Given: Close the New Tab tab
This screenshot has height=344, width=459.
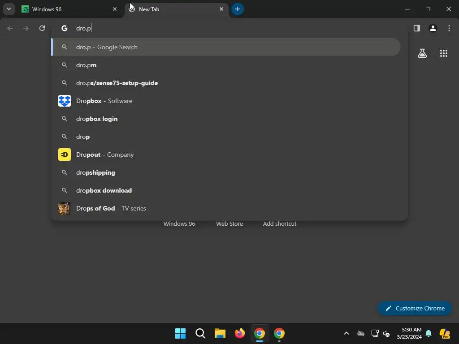Looking at the screenshot, I should 221,9.
